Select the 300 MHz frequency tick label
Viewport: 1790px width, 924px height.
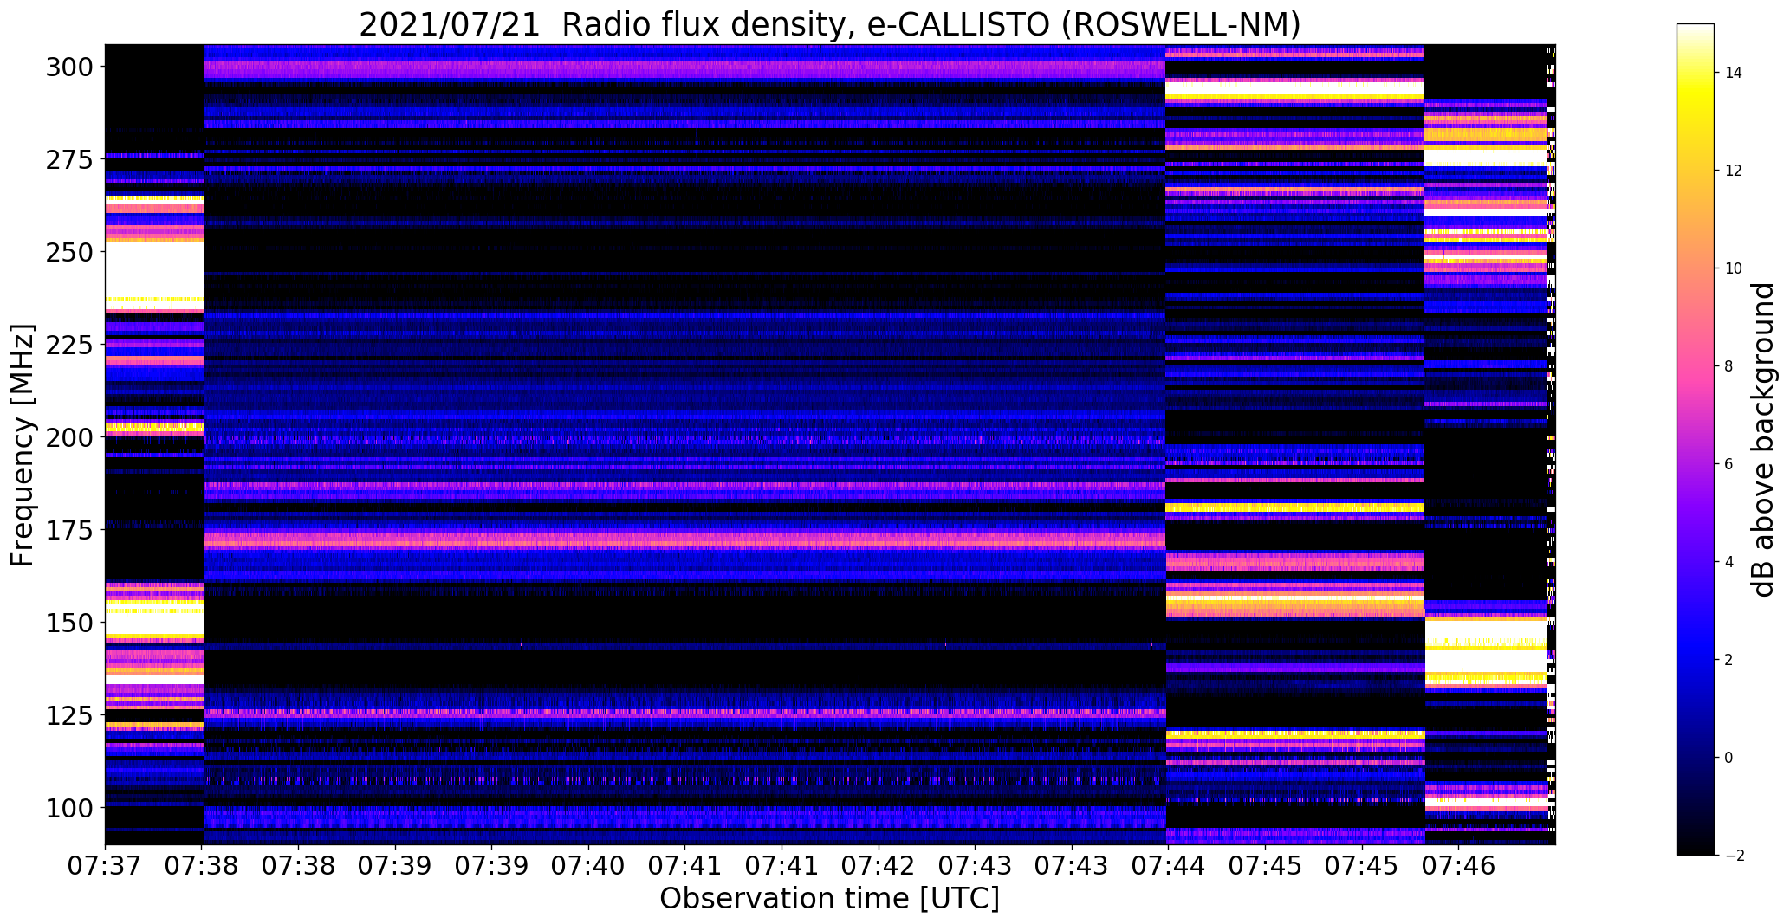click(71, 67)
